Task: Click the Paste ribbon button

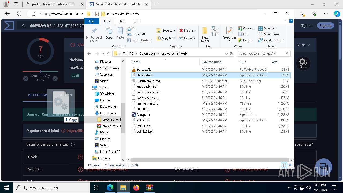Action: [120, 34]
